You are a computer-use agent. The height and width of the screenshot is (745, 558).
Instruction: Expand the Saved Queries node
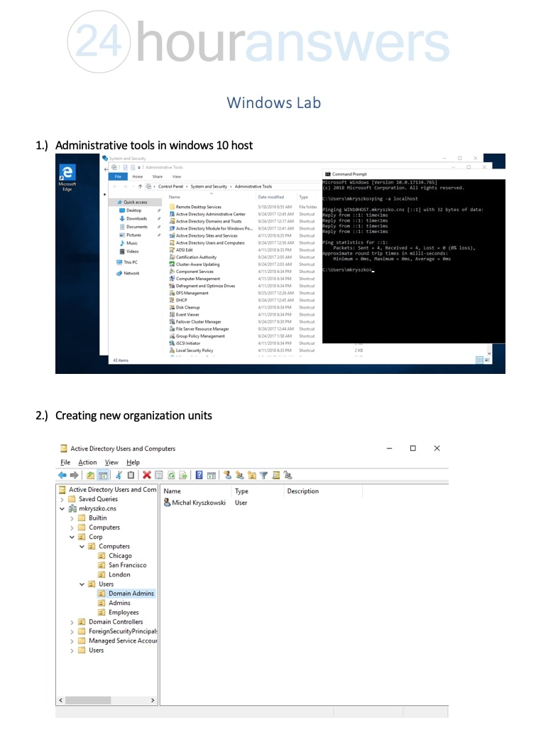tap(62, 499)
